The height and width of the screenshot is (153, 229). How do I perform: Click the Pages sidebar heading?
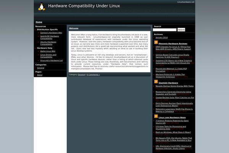pos(39,72)
